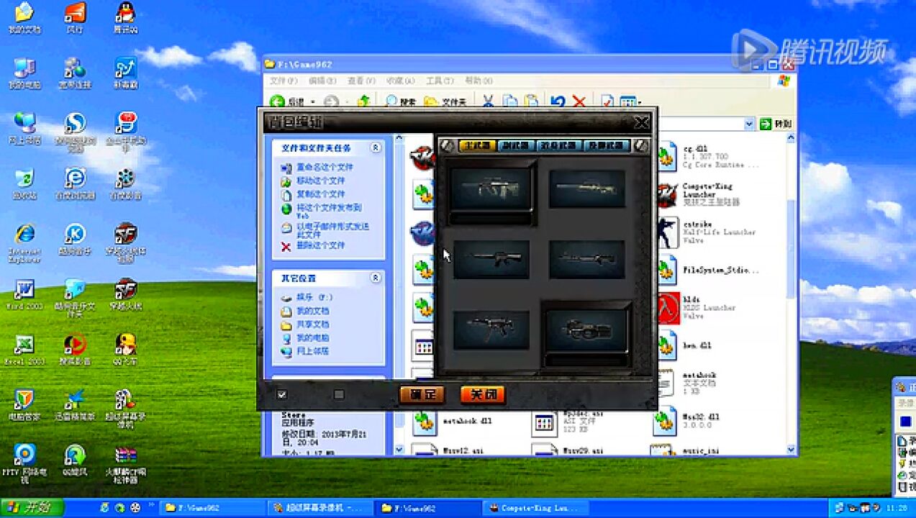Image resolution: width=916 pixels, height=518 pixels.
Task: Select the Compete-King Launcher file icon
Action: click(x=666, y=194)
